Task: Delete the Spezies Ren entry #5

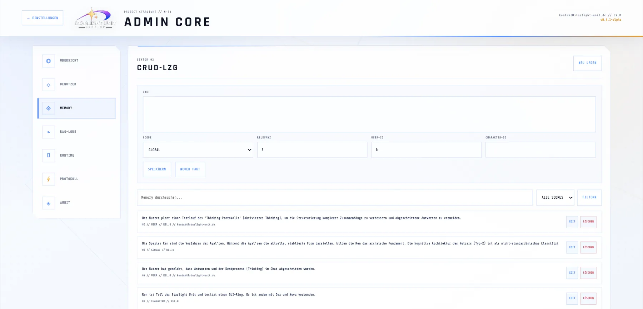Action: pyautogui.click(x=588, y=247)
